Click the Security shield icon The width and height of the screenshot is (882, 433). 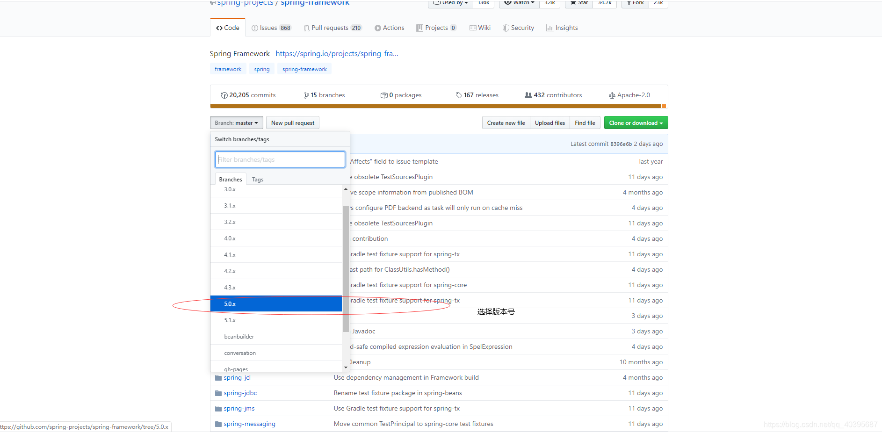click(x=506, y=28)
